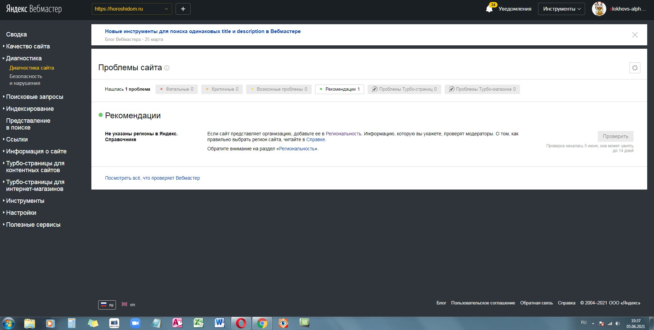Viewport: 654px width, 330px height.
Task: Click the info icon next to Проблемы сайта
Action: (x=167, y=68)
